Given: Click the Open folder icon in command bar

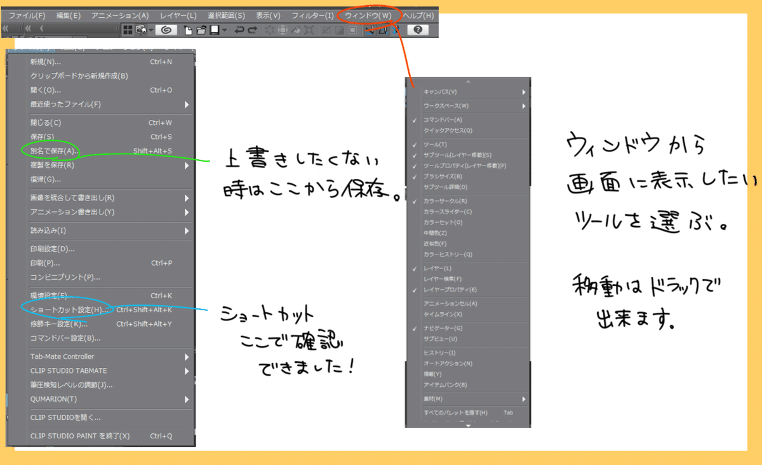Looking at the screenshot, I should point(202,29).
